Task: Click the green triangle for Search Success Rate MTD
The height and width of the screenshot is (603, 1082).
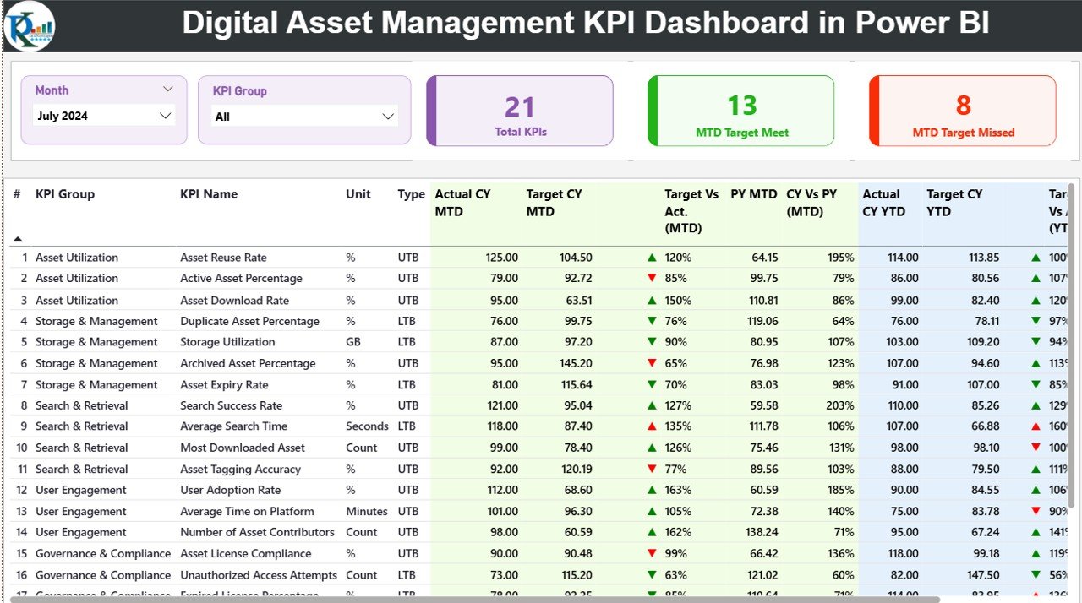Action: pyautogui.click(x=651, y=405)
